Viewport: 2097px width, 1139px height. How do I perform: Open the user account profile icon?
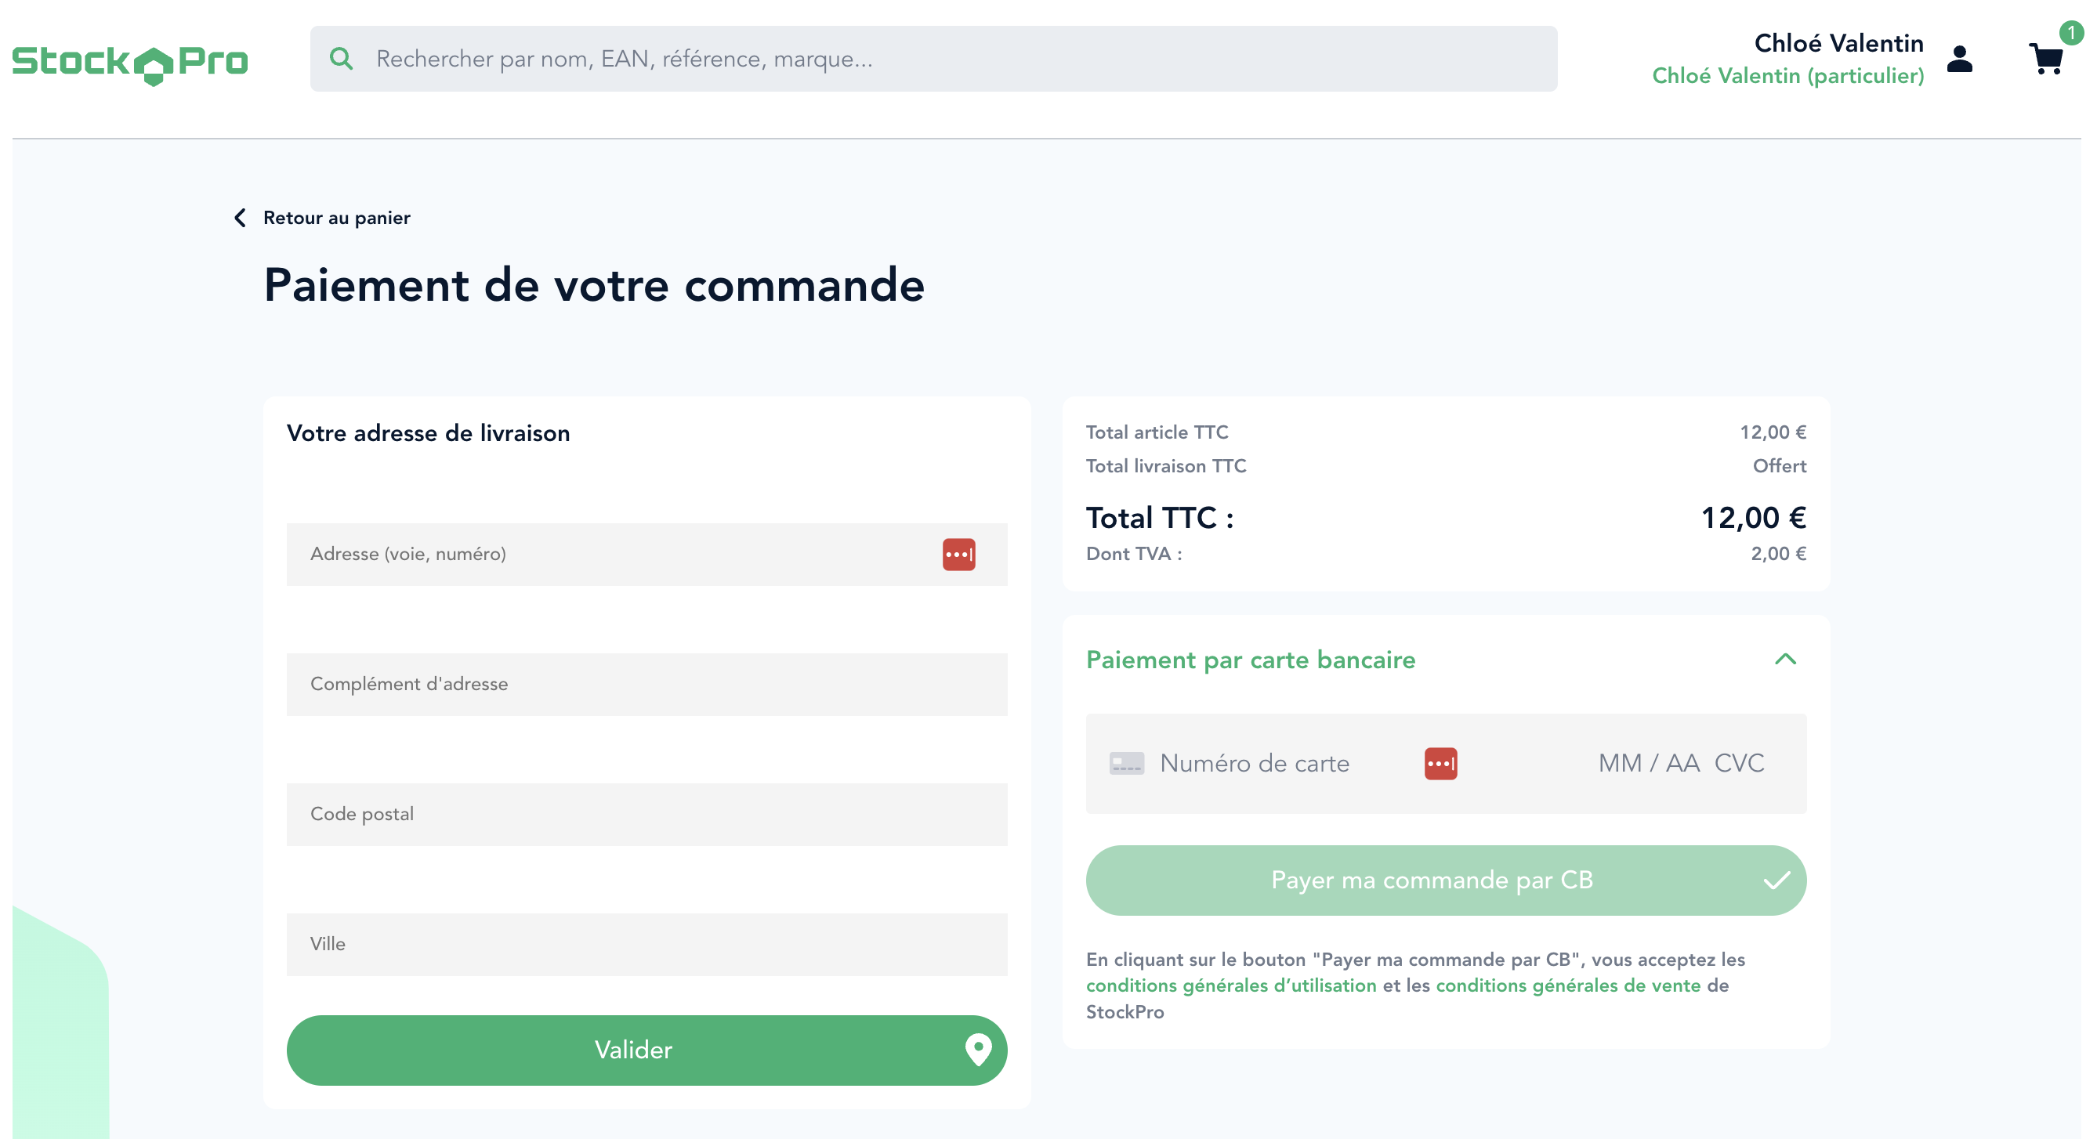point(1958,59)
